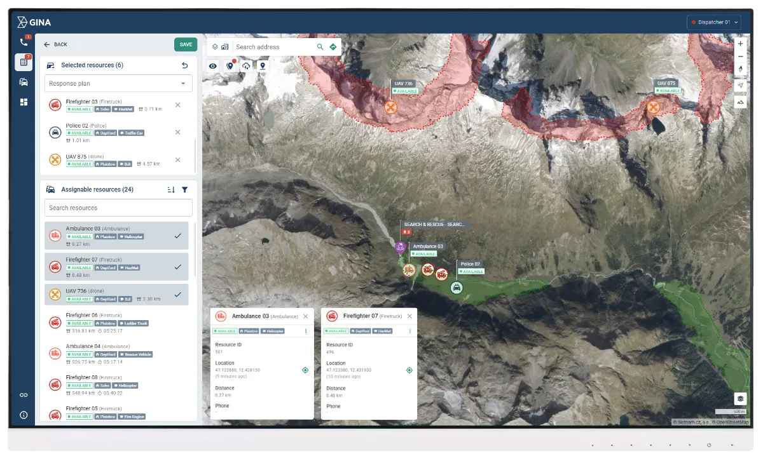Open the Dispatcher 01 account dropdown

point(713,21)
